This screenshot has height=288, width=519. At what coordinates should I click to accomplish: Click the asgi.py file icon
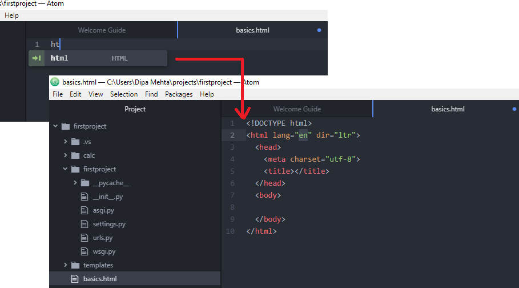click(x=85, y=210)
